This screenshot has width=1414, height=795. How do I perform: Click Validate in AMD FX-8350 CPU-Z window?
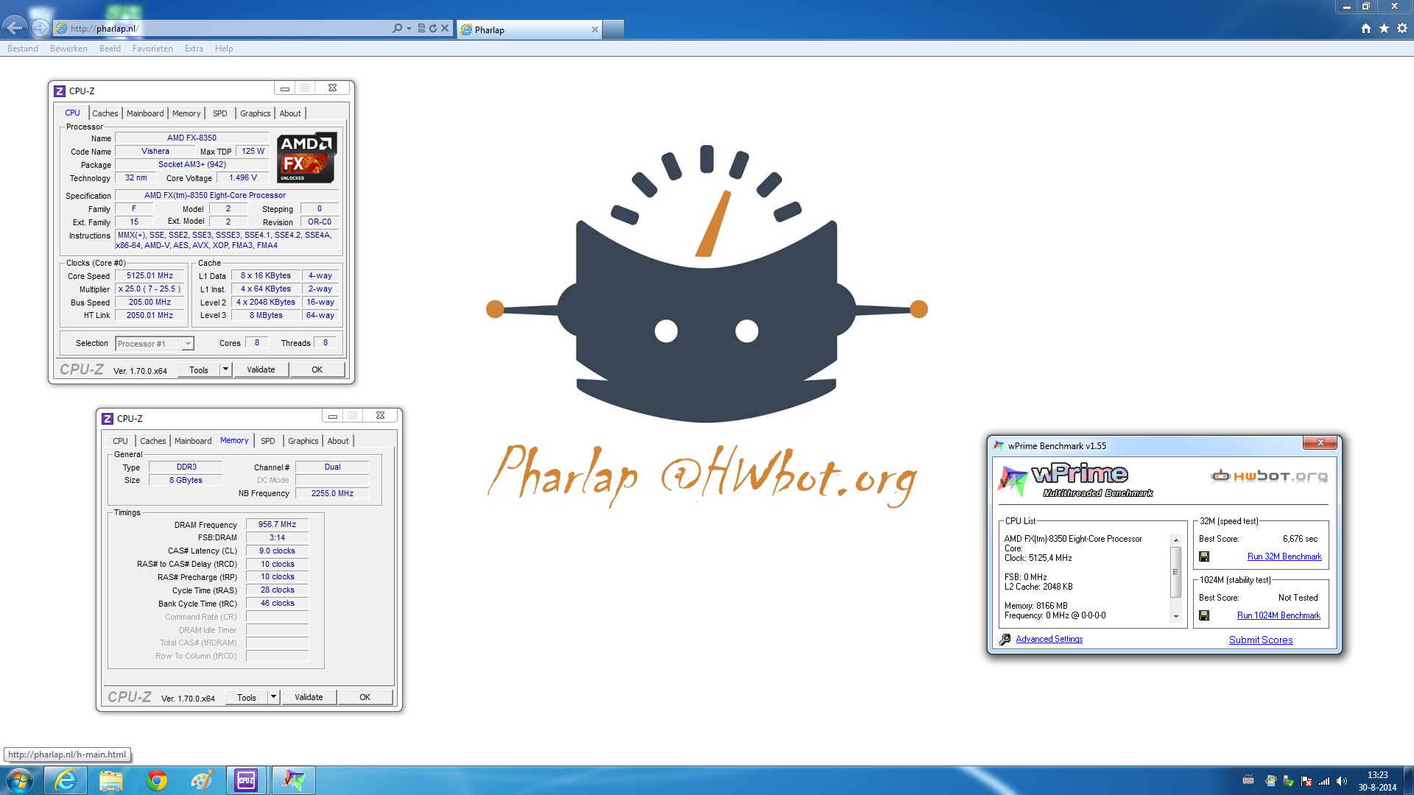point(261,370)
